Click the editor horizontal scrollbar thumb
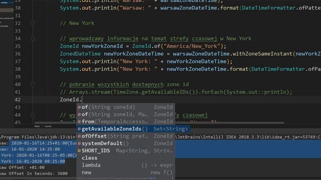The image size is (321, 180). 159,123
